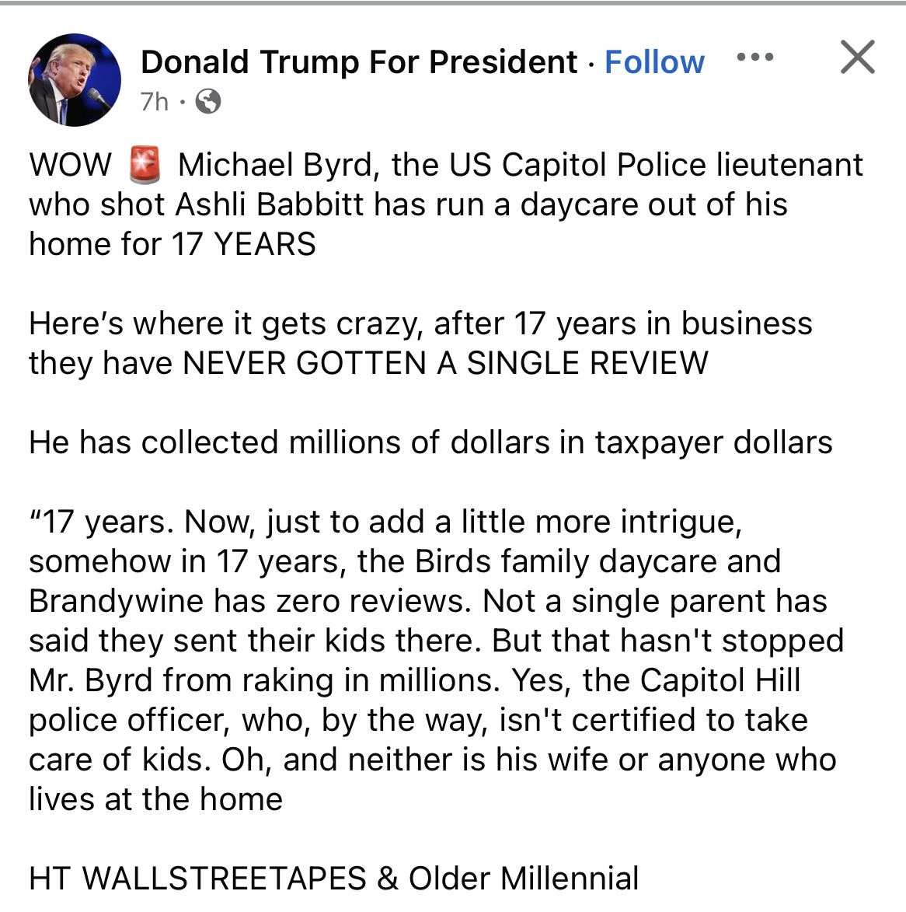Click Older Millennial in the HT credit

click(524, 879)
